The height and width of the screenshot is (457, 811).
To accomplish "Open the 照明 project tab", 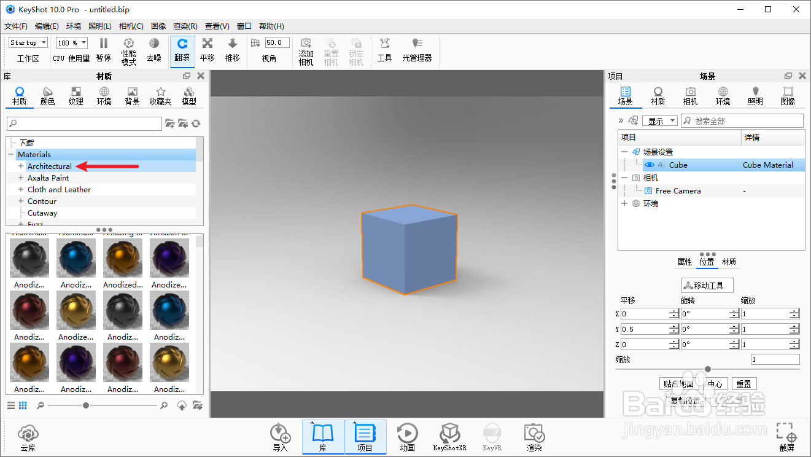I will coord(755,96).
